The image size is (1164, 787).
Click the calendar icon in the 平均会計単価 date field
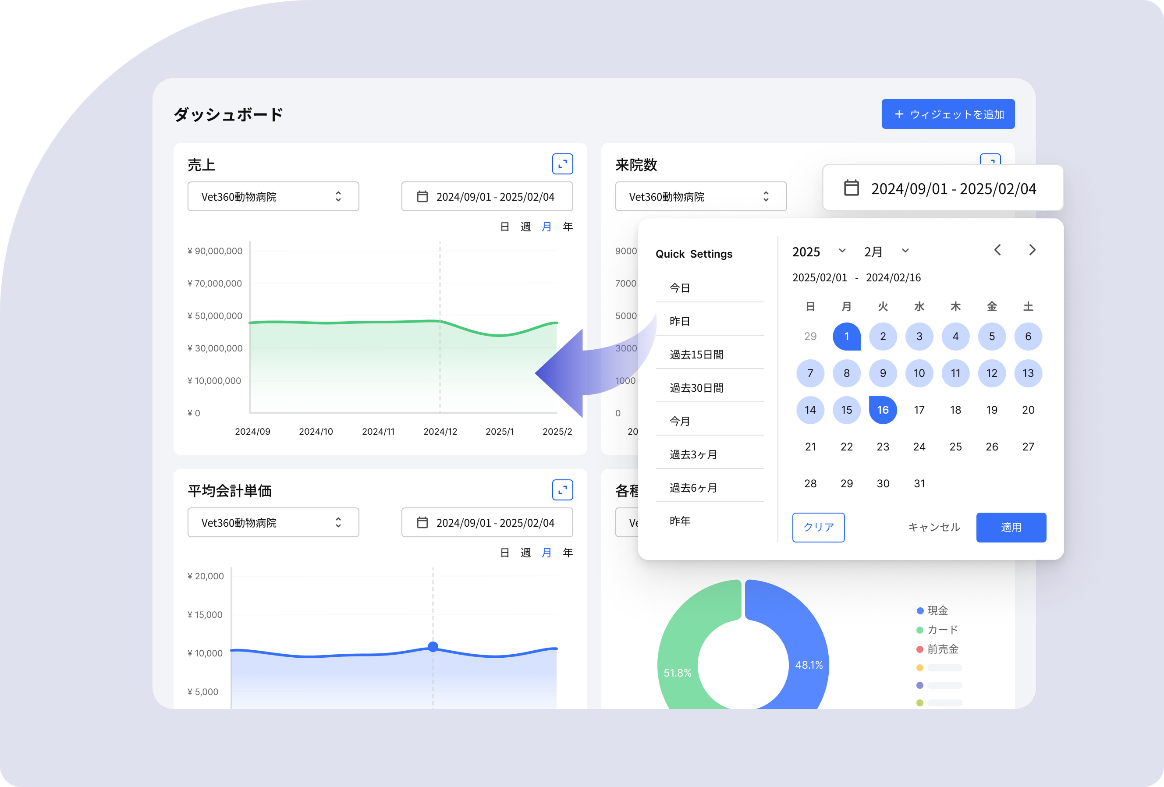[x=422, y=522]
